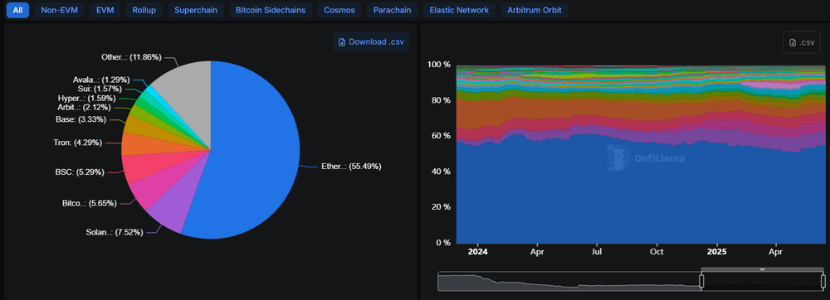Click the Download .csv file icon
Screen dimensions: 830x300
[x=342, y=42]
